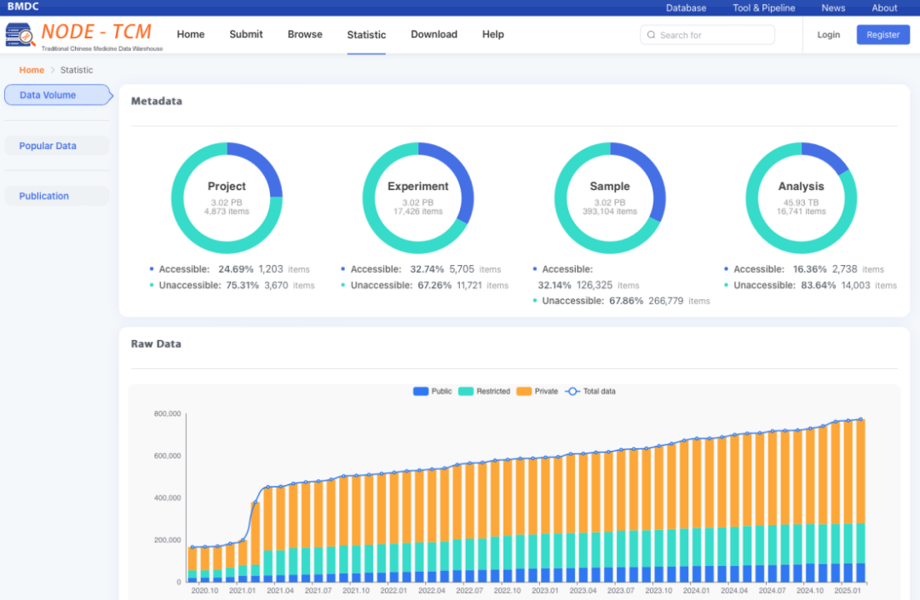Screen dimensions: 920x600
Task: Open the Download menu item
Action: [434, 35]
